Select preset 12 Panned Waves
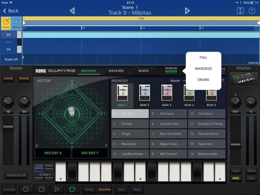 point(207,134)
